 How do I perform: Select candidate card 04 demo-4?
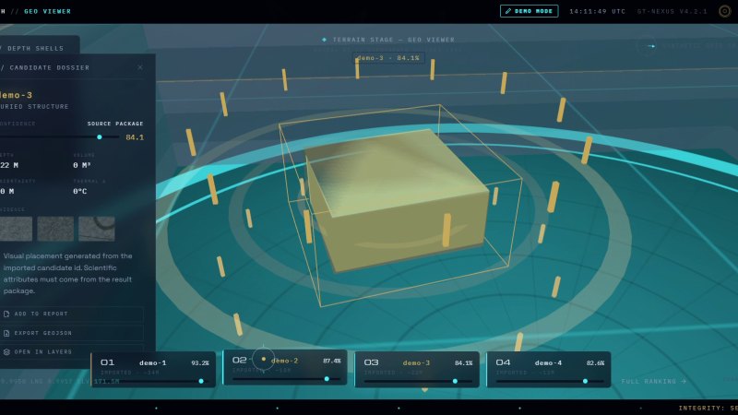click(548, 370)
